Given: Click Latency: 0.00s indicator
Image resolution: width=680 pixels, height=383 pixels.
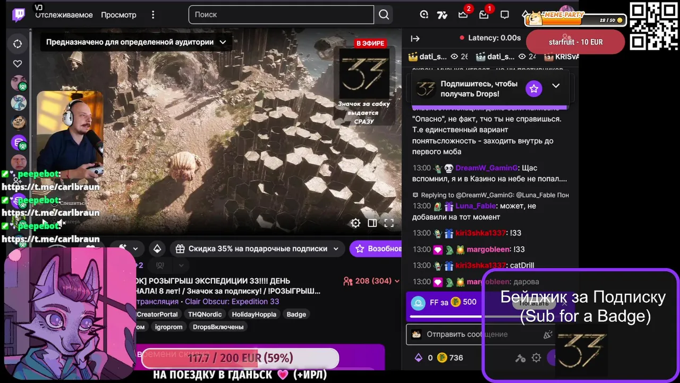Looking at the screenshot, I should point(490,38).
